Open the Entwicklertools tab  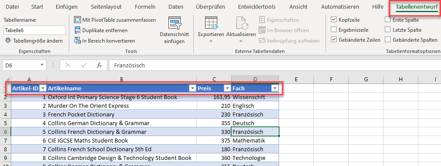[257, 7]
